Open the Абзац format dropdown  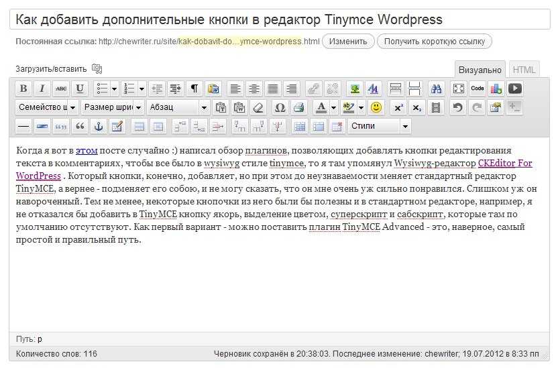coord(178,107)
